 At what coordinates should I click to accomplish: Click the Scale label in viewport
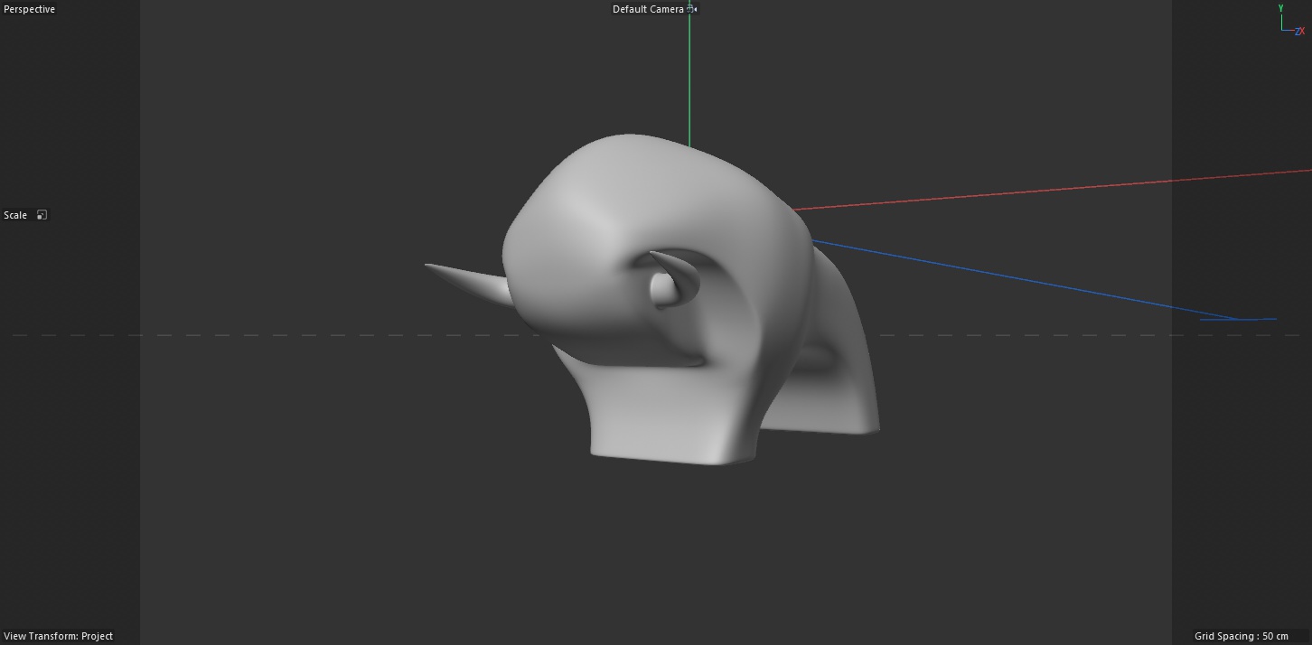pyautogui.click(x=15, y=215)
